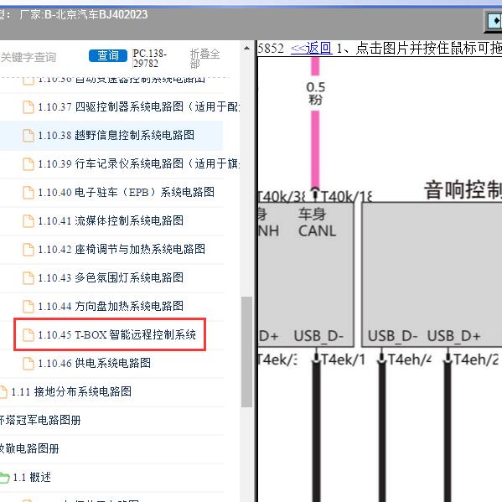Click the 关键字查询 keyword input field
502x502 pixels.
click(28, 57)
